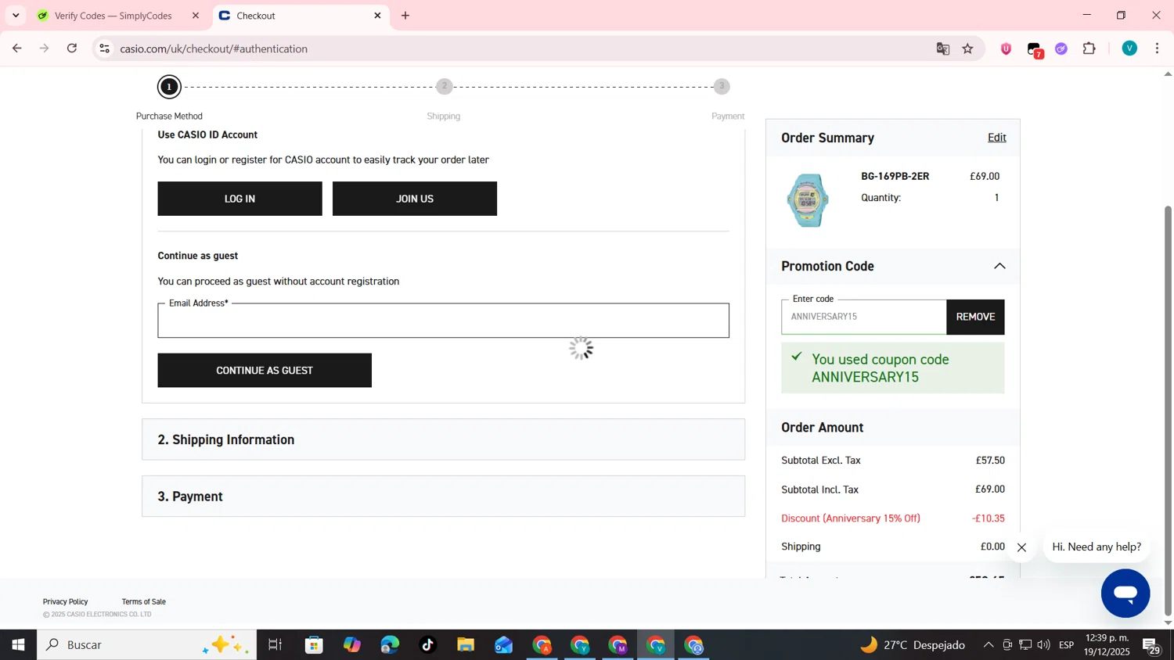Reload the Casio checkout page

click(x=72, y=48)
